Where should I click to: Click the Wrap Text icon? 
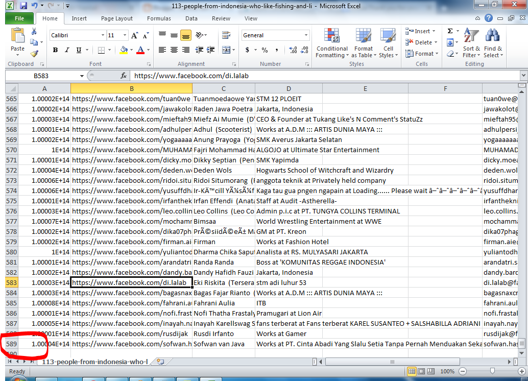tap(226, 35)
